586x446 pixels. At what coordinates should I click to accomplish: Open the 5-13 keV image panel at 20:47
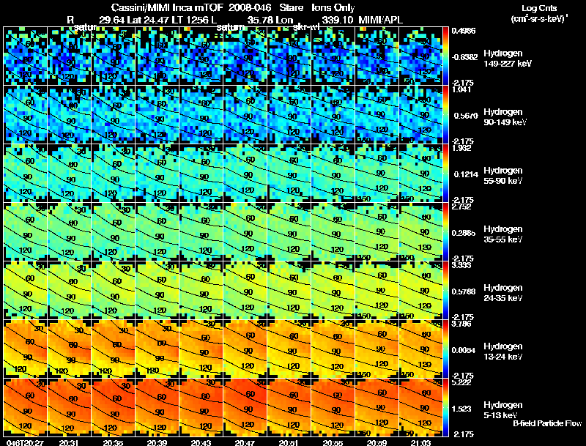click(245, 407)
